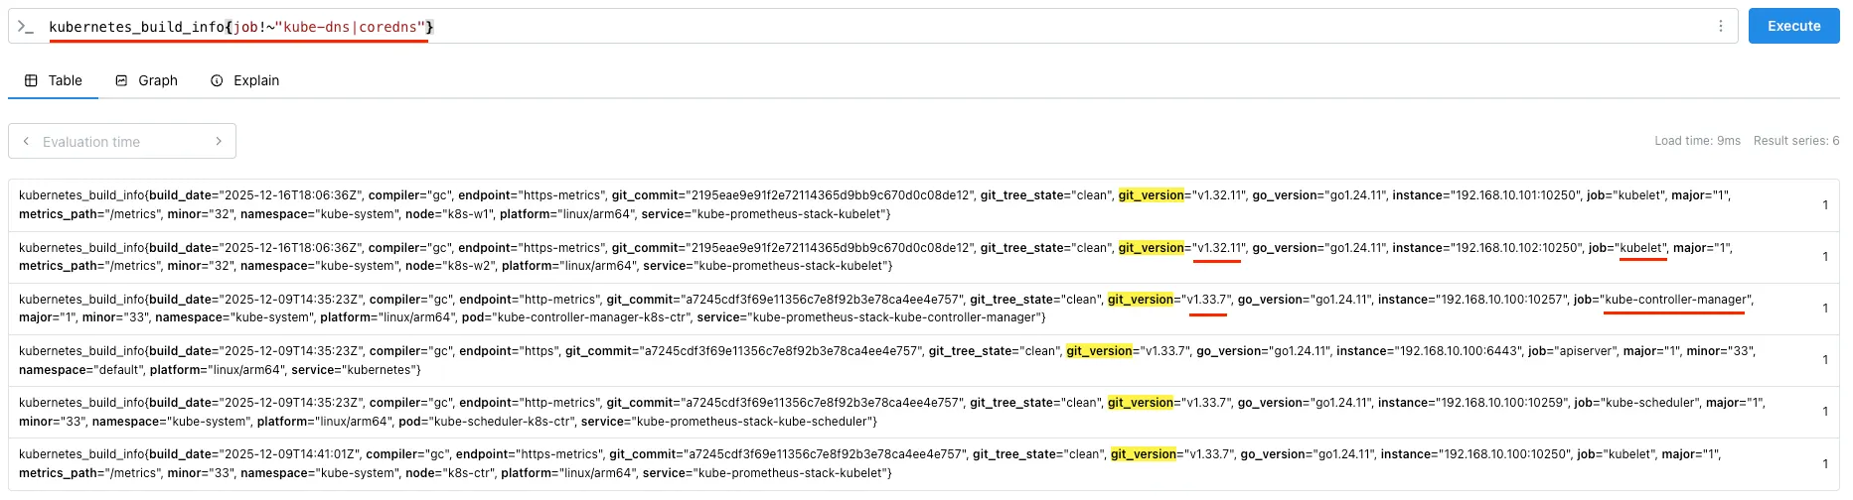
Task: Click the Table tab grid icon
Action: (31, 80)
